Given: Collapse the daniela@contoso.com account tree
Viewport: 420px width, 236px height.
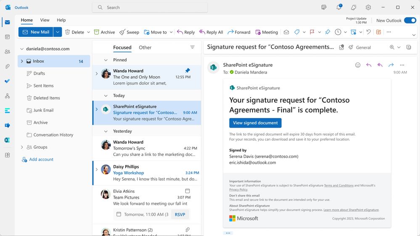Looking at the screenshot, I should coord(22,49).
